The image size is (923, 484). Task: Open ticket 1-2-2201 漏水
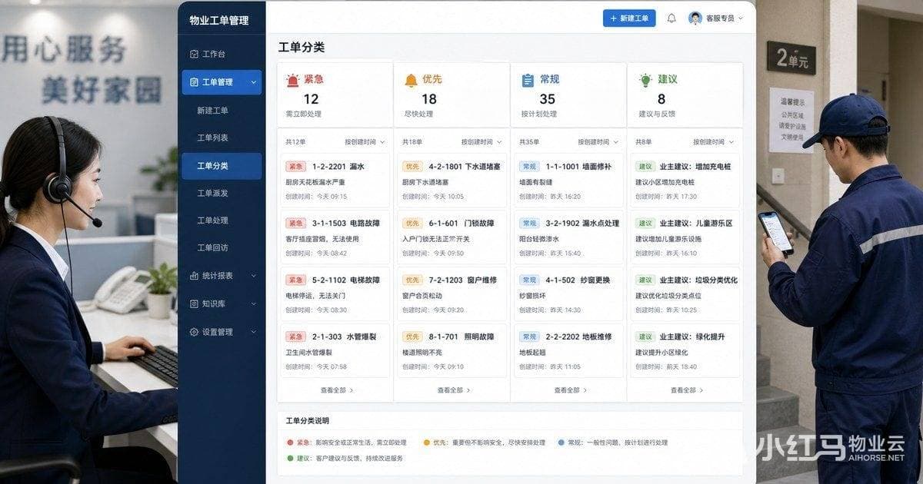coord(335,180)
